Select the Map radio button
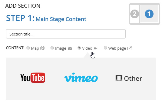The image size is (162, 104). point(28,48)
